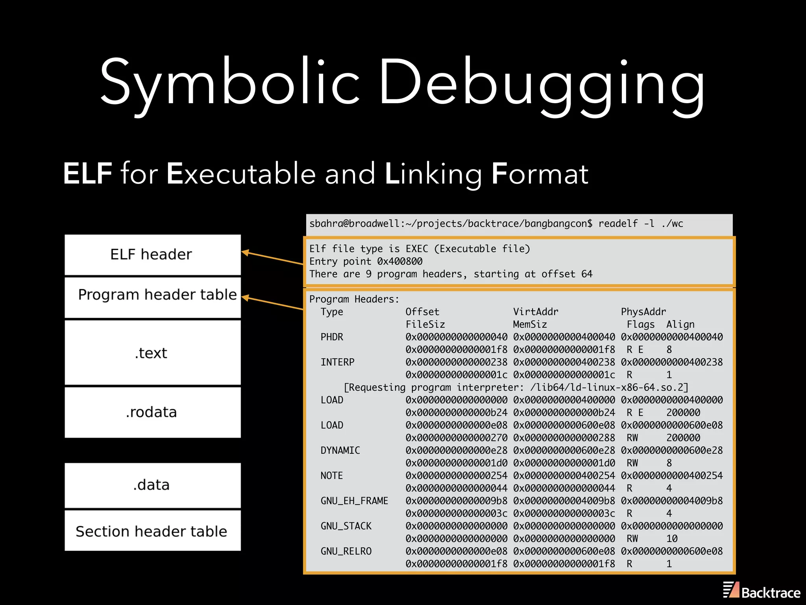Click the 'PhysAddr' column header
Image resolution: width=806 pixels, height=605 pixels.
point(643,312)
